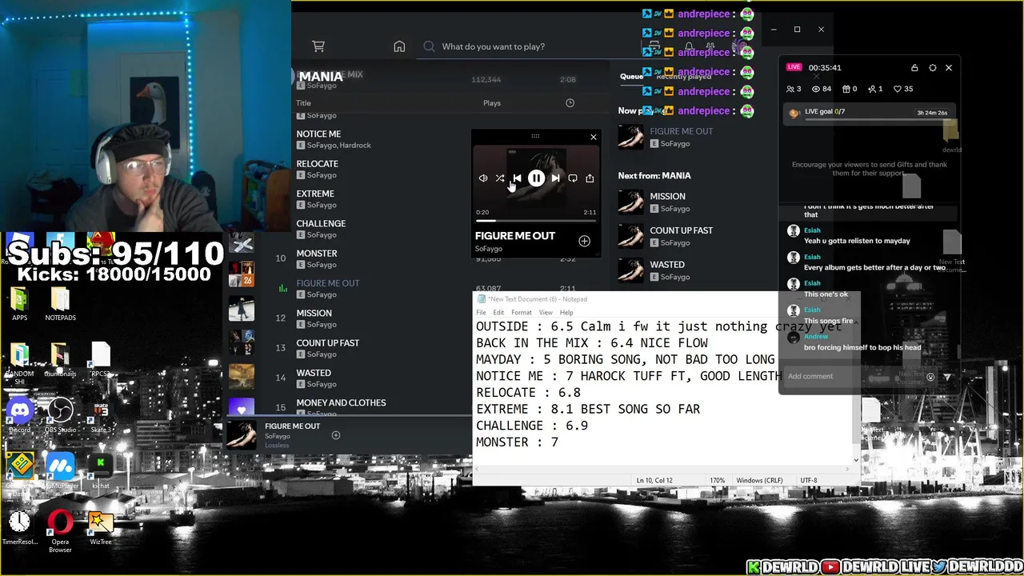The height and width of the screenshot is (576, 1024).
Task: Play the RELOCATE track
Action: tap(317, 164)
